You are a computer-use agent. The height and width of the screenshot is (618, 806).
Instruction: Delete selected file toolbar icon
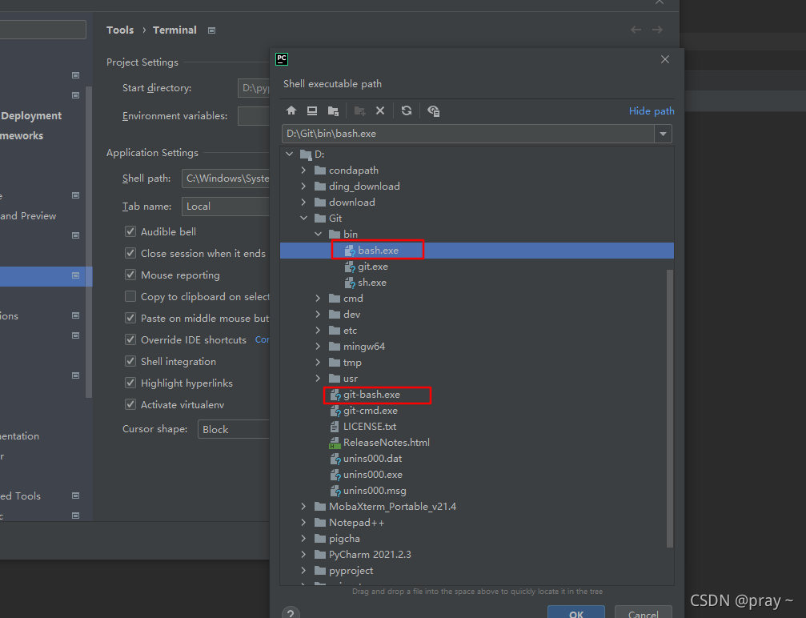380,110
